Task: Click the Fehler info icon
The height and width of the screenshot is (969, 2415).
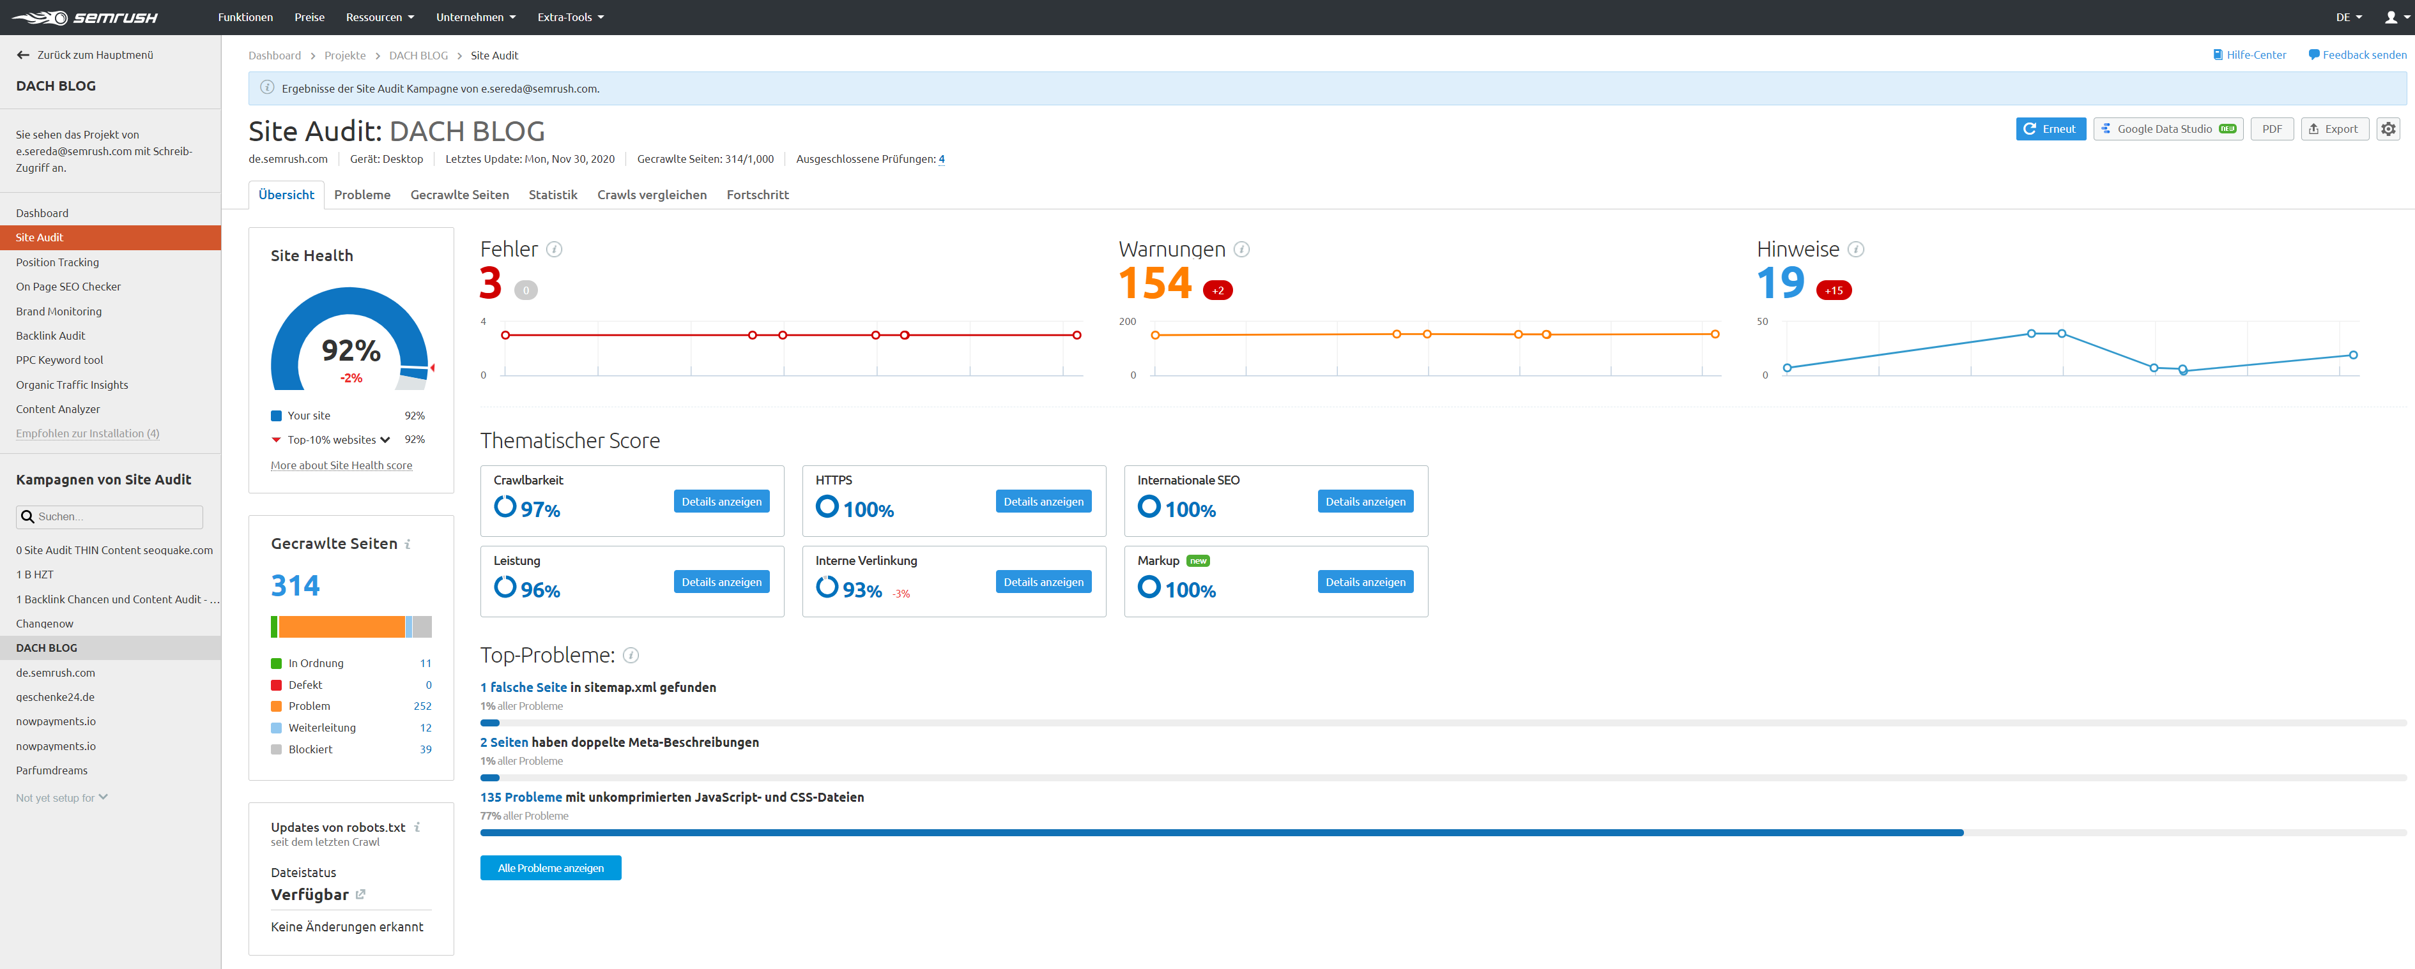Action: [x=554, y=250]
